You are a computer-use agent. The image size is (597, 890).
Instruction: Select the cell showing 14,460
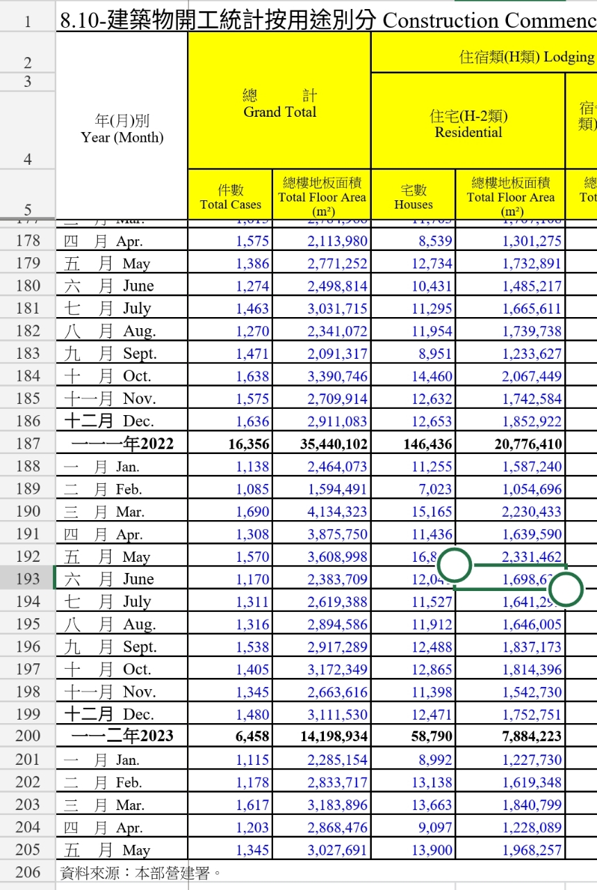point(414,375)
